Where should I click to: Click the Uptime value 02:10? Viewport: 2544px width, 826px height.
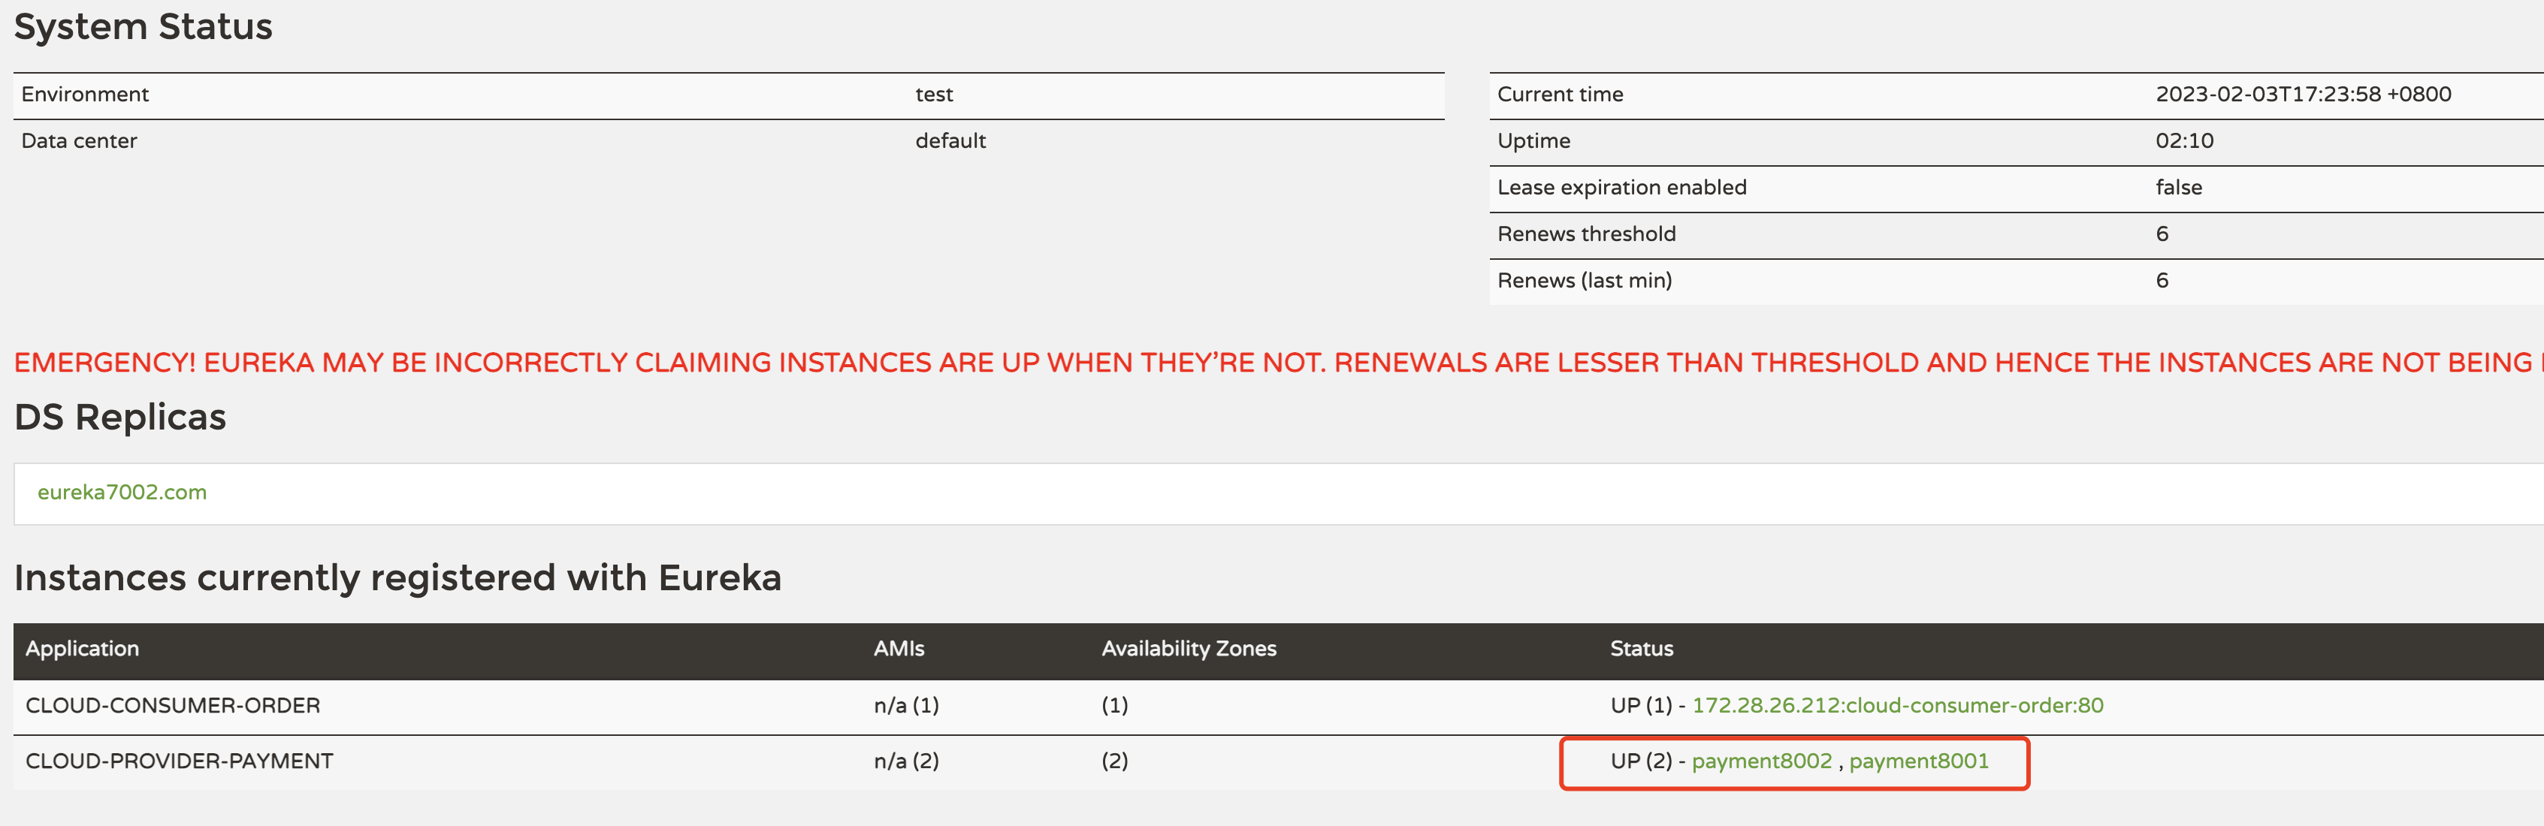[2183, 141]
